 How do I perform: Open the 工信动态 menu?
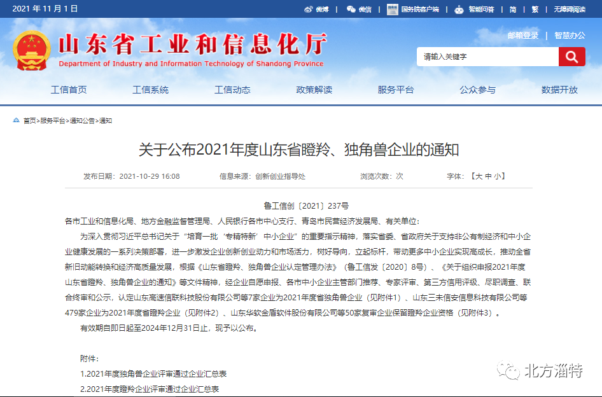pos(232,90)
